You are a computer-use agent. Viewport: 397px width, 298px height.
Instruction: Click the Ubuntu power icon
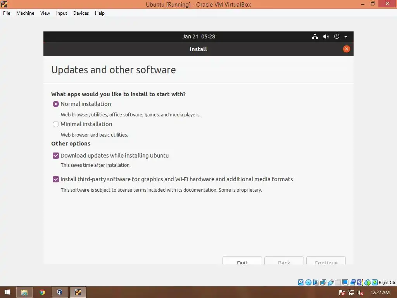pyautogui.click(x=337, y=36)
